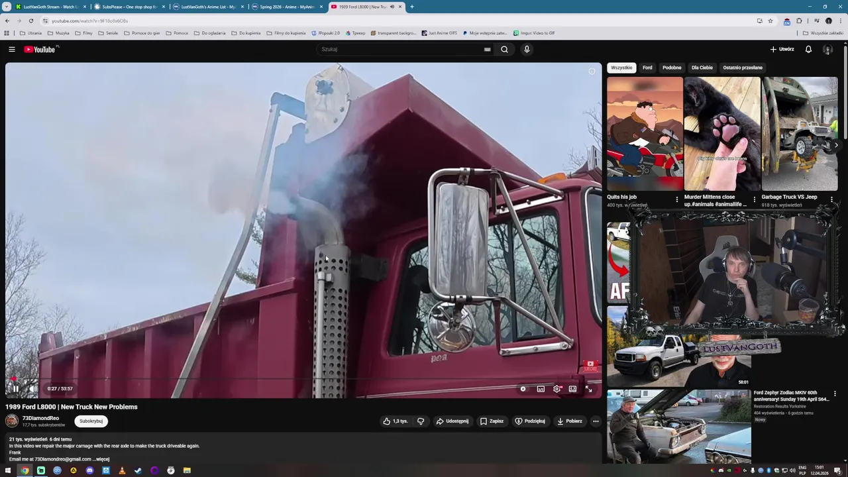Image resolution: width=848 pixels, height=477 pixels.
Task: Switch to LustVanGoth Stream browser tab
Action: click(50, 7)
